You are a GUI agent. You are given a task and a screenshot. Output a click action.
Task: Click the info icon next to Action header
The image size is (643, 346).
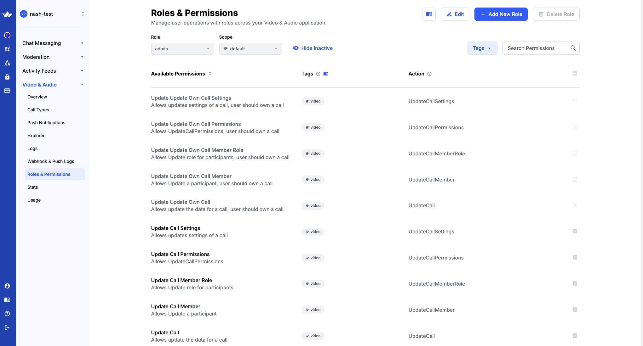pyautogui.click(x=429, y=74)
